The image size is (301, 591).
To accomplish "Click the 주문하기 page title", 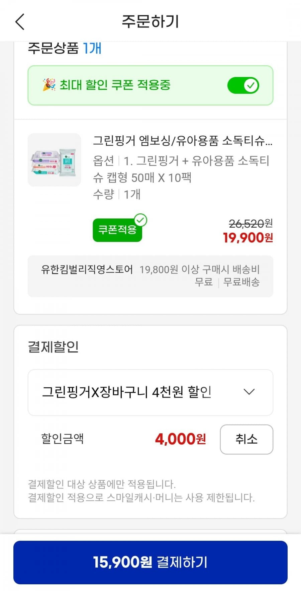I will [x=150, y=22].
